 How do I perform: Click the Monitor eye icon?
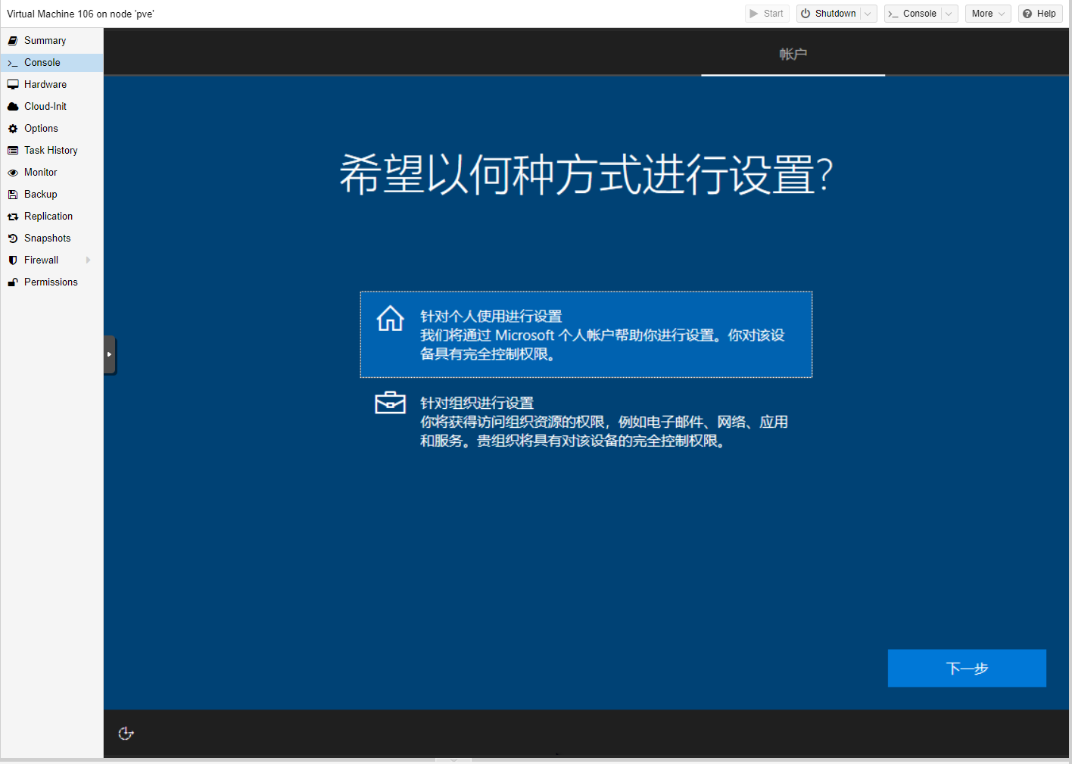(13, 173)
